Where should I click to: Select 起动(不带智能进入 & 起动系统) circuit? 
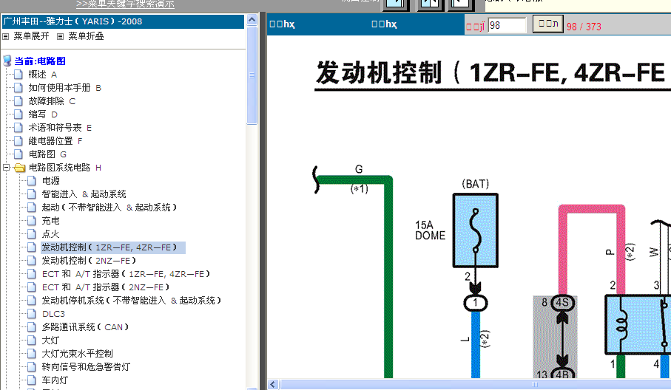click(109, 207)
